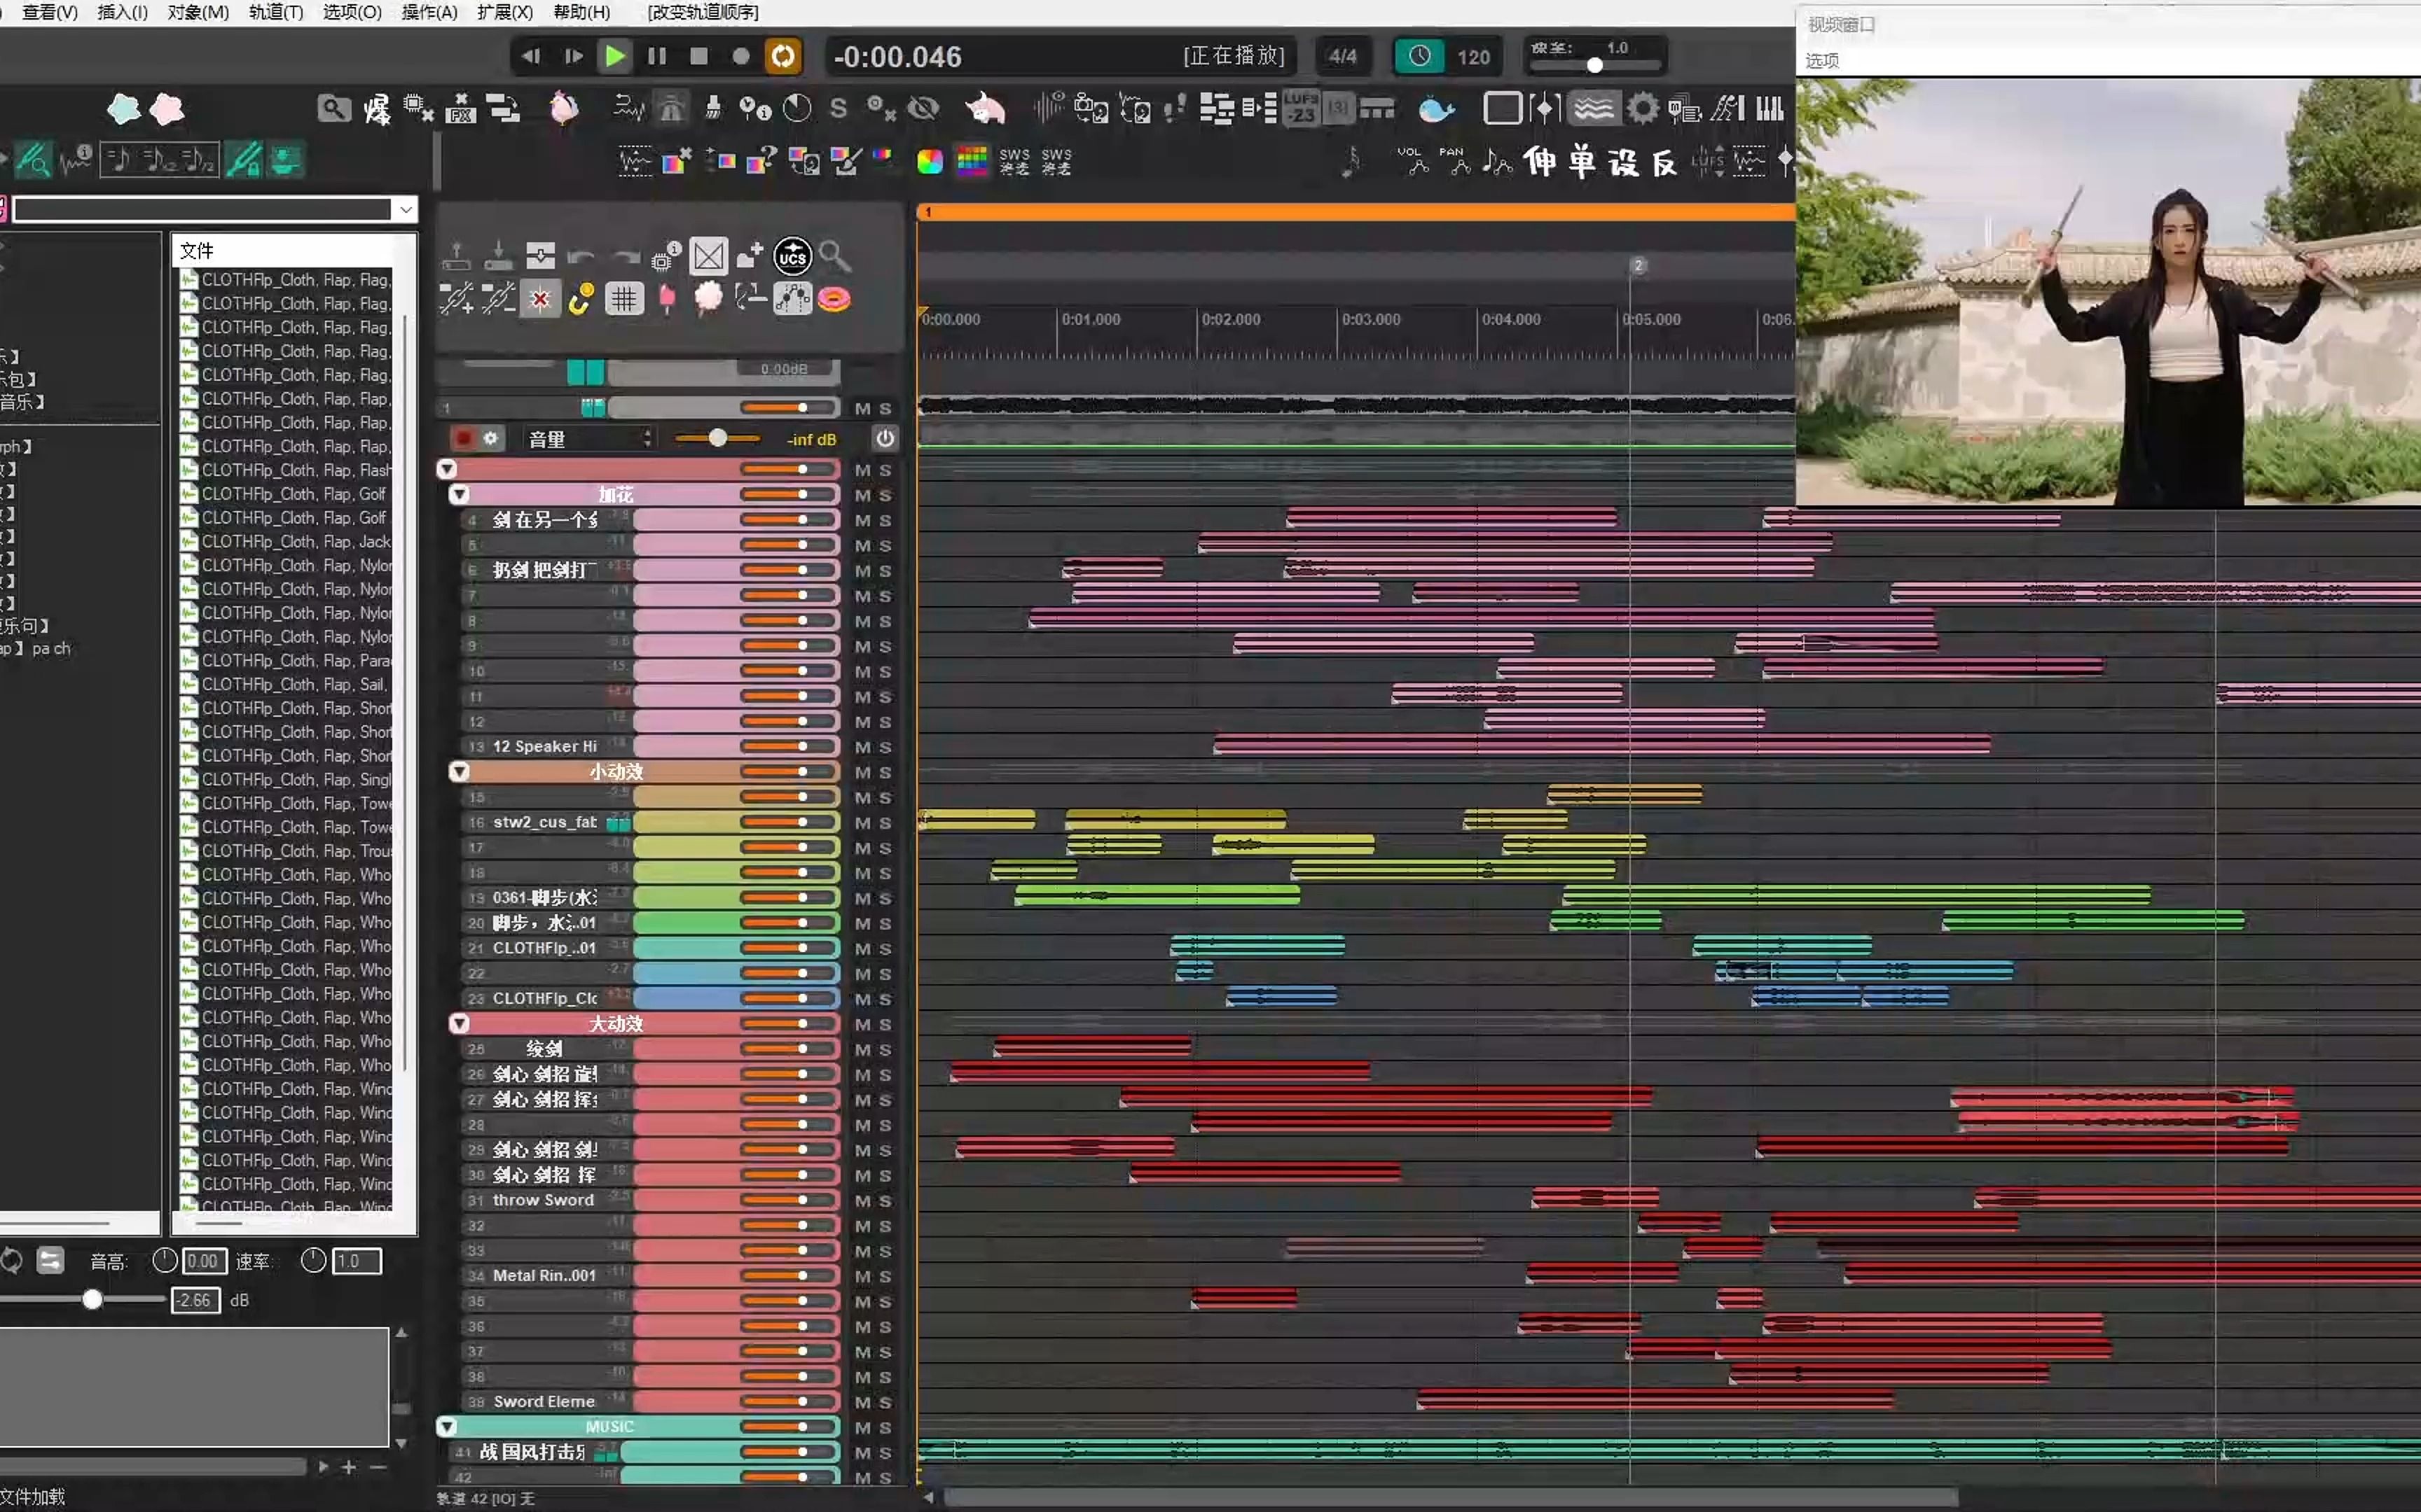Image resolution: width=2421 pixels, height=1512 pixels.
Task: Click the 4/4 time signature box
Action: pyautogui.click(x=1343, y=56)
